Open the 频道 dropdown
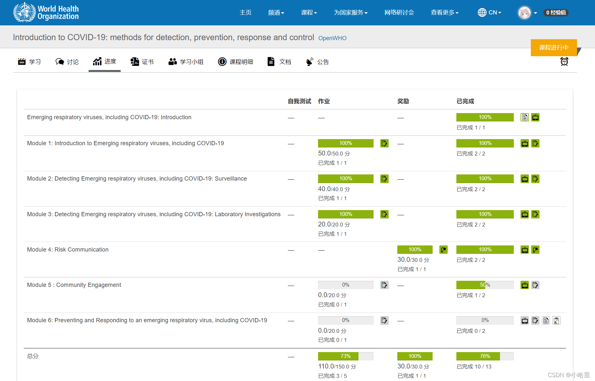This screenshot has height=381, width=595. (x=275, y=12)
